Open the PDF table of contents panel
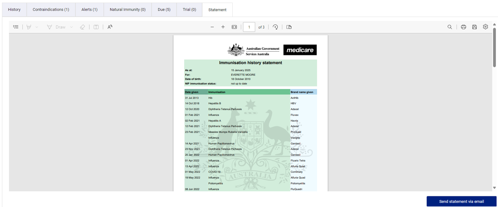Screen dimensions: 498x207 point(16,27)
